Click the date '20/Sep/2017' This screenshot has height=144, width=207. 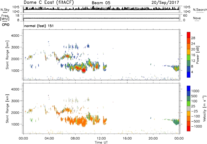pos(165,2)
